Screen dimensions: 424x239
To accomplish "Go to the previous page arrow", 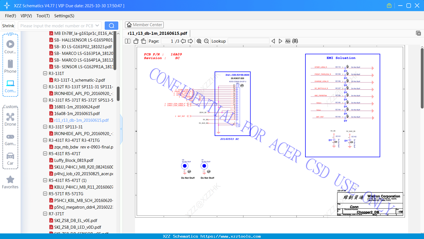I will tap(183, 41).
